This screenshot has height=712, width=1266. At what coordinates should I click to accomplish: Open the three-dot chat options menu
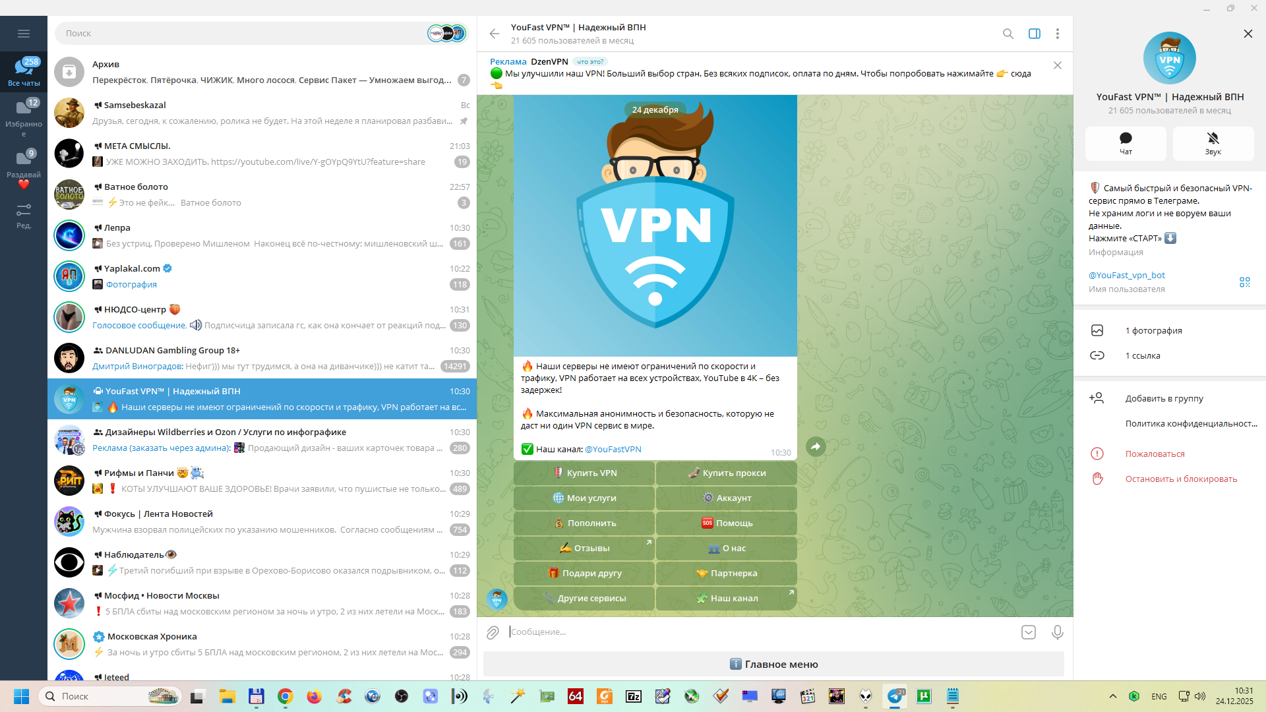(x=1057, y=34)
